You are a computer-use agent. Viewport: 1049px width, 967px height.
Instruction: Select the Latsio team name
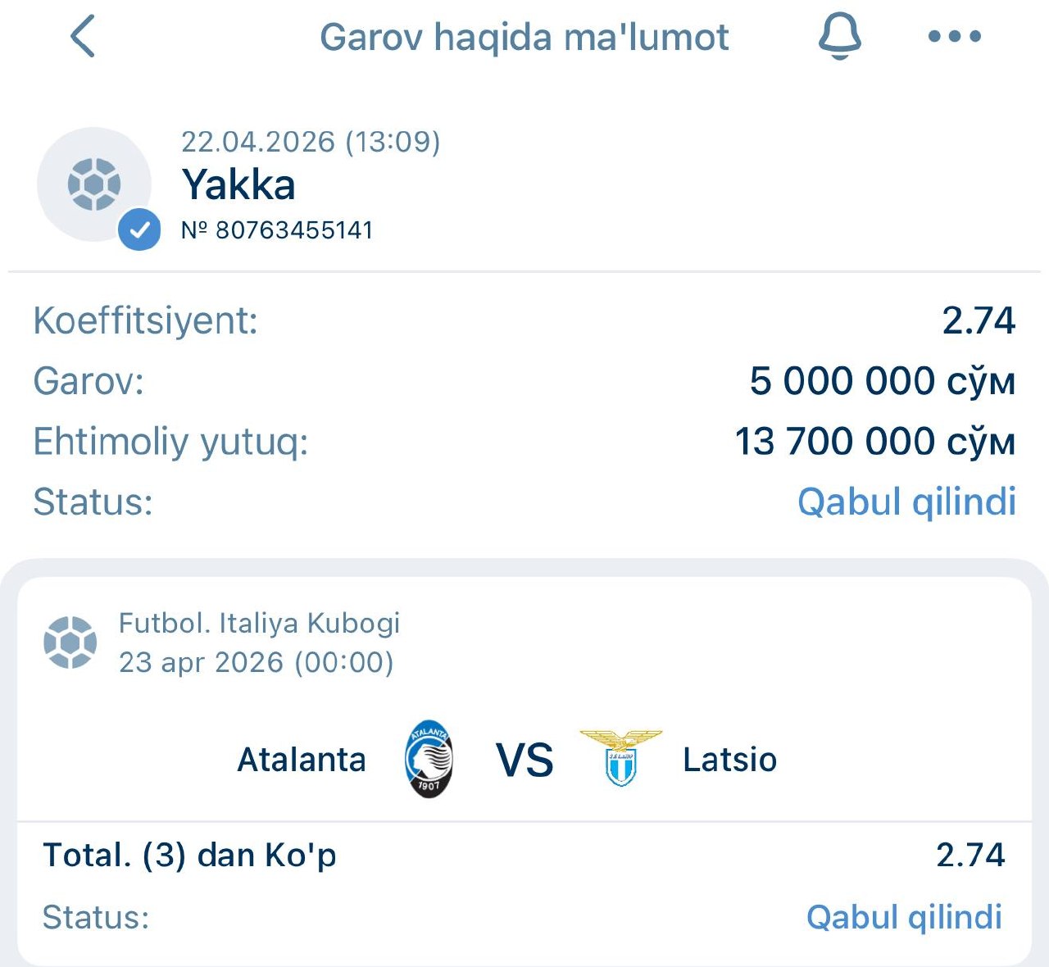coord(729,760)
